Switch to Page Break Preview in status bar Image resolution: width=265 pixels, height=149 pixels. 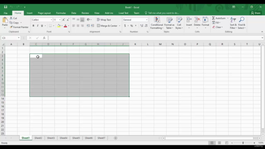[226, 143]
